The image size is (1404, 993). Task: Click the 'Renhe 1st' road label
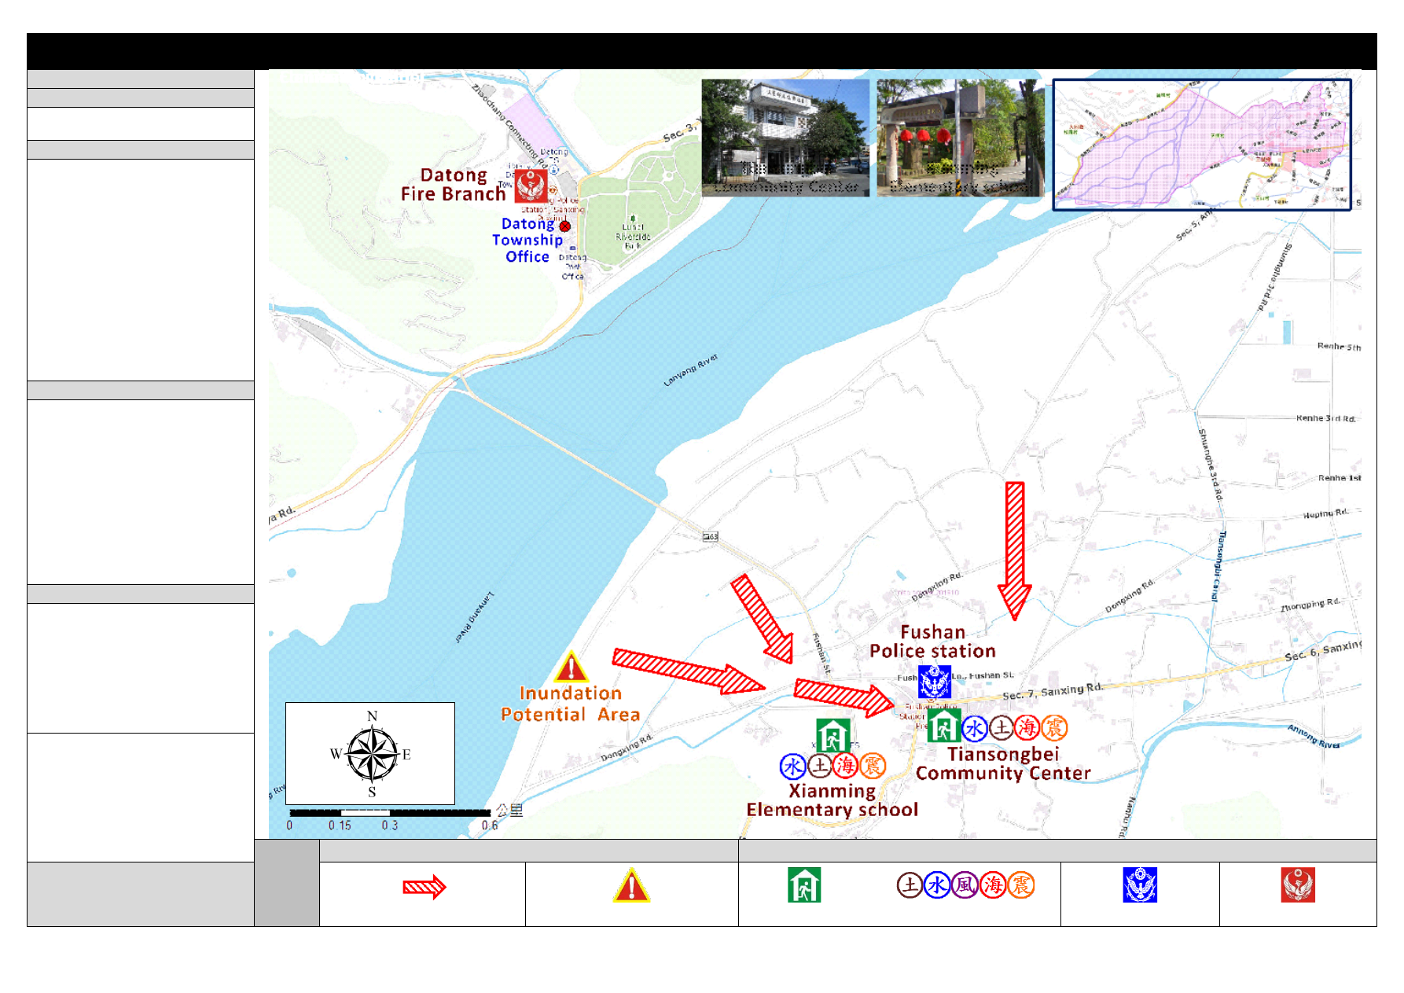click(1340, 478)
